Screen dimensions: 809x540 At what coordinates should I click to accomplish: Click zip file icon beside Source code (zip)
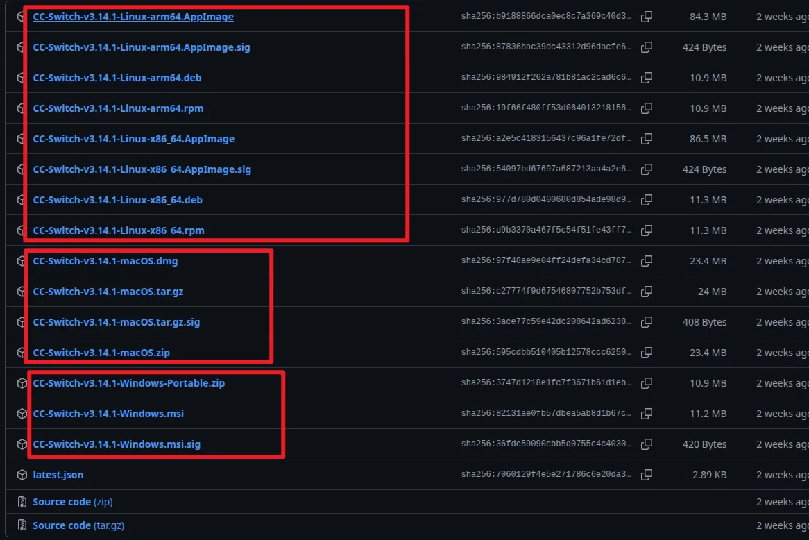point(22,501)
